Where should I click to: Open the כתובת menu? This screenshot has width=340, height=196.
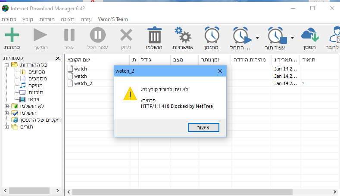pyautogui.click(x=9, y=19)
